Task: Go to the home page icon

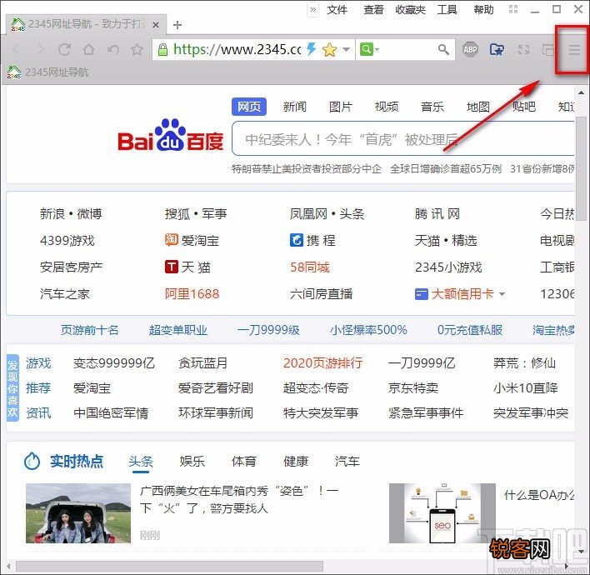Action: pos(89,49)
